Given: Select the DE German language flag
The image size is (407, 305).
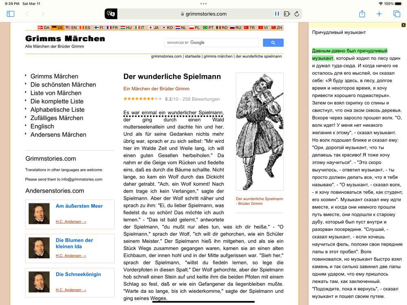Looking at the screenshot, I should [57, 28].
